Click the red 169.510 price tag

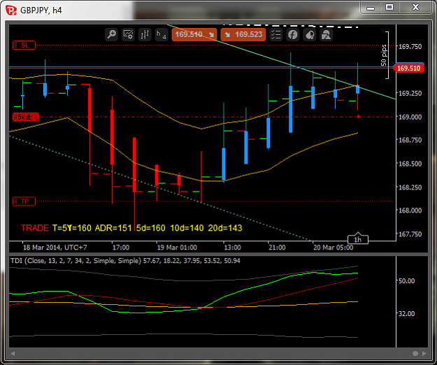[408, 68]
